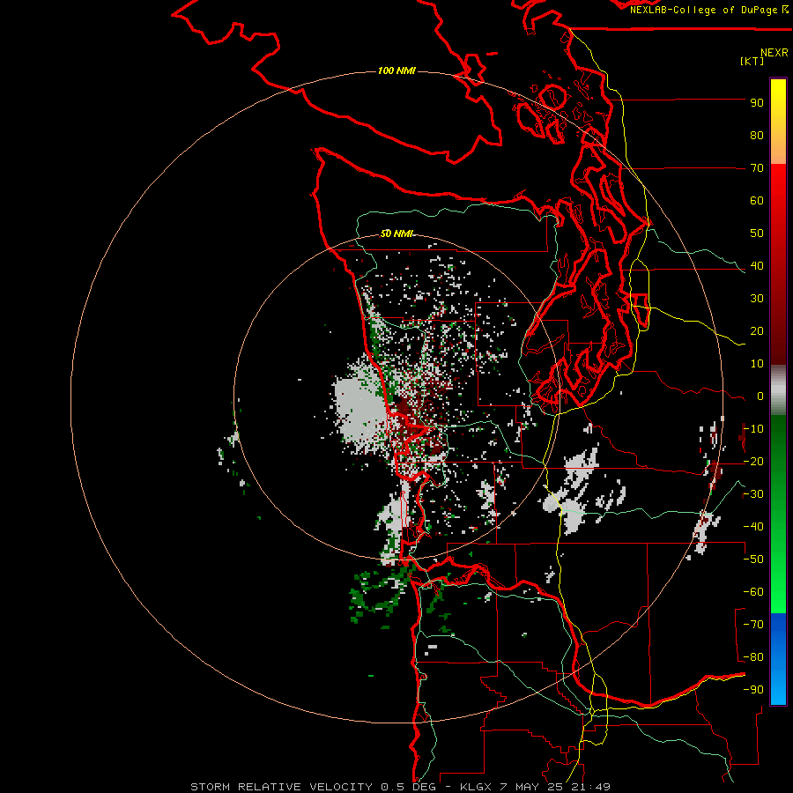Click the positive 50 knot scale label
This screenshot has height=793, width=793.
[x=757, y=233]
